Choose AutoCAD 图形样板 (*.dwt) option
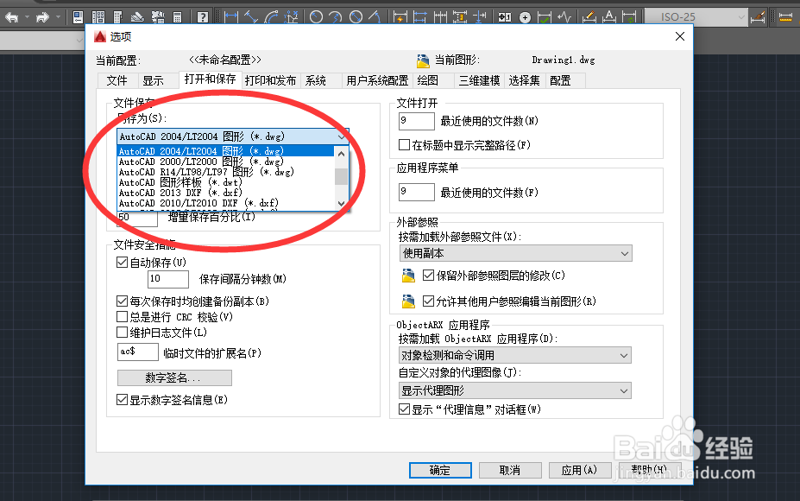Viewport: 800px width, 501px height. click(x=226, y=182)
